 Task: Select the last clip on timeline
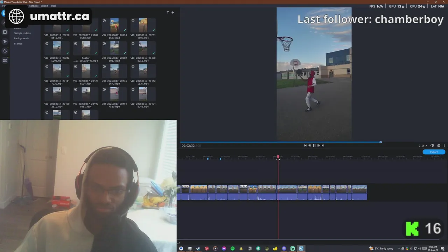[359, 192]
